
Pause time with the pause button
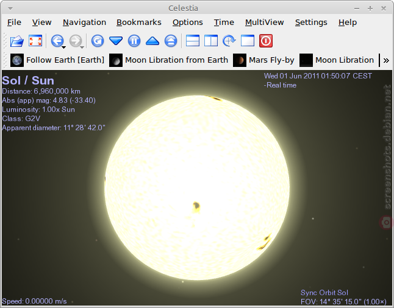[x=134, y=41]
